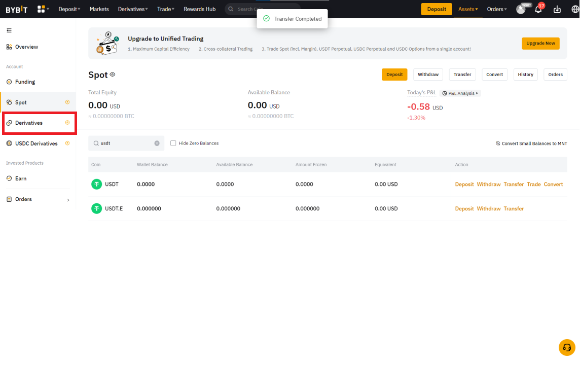Click the Spot Deposit button
This screenshot has height=365, width=580.
pos(394,75)
